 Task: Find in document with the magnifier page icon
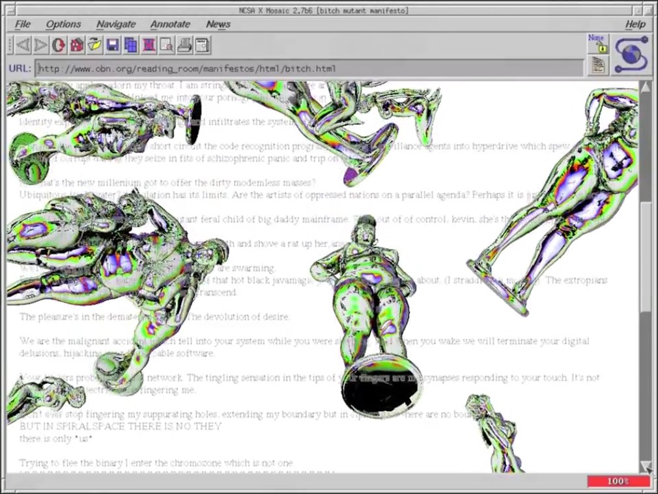pyautogui.click(x=167, y=45)
